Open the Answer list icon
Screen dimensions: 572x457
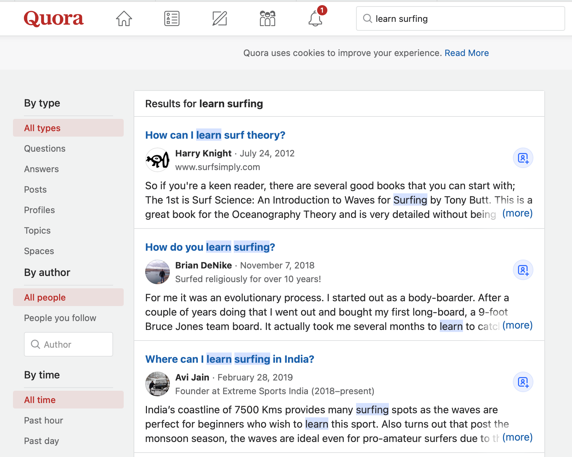point(172,18)
